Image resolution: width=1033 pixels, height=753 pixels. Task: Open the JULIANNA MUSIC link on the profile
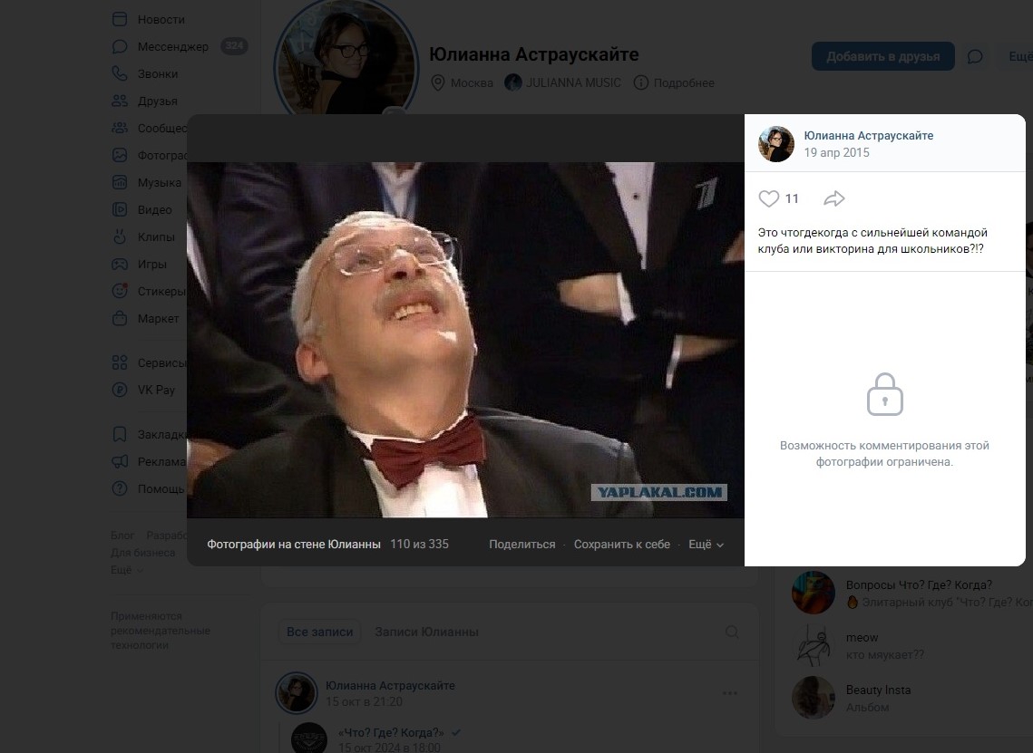tap(562, 82)
